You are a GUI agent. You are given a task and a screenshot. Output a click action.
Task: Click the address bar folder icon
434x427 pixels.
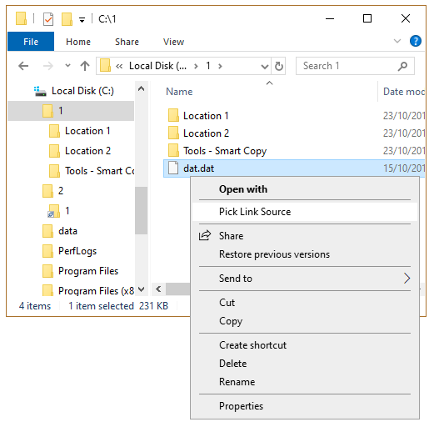(105, 66)
